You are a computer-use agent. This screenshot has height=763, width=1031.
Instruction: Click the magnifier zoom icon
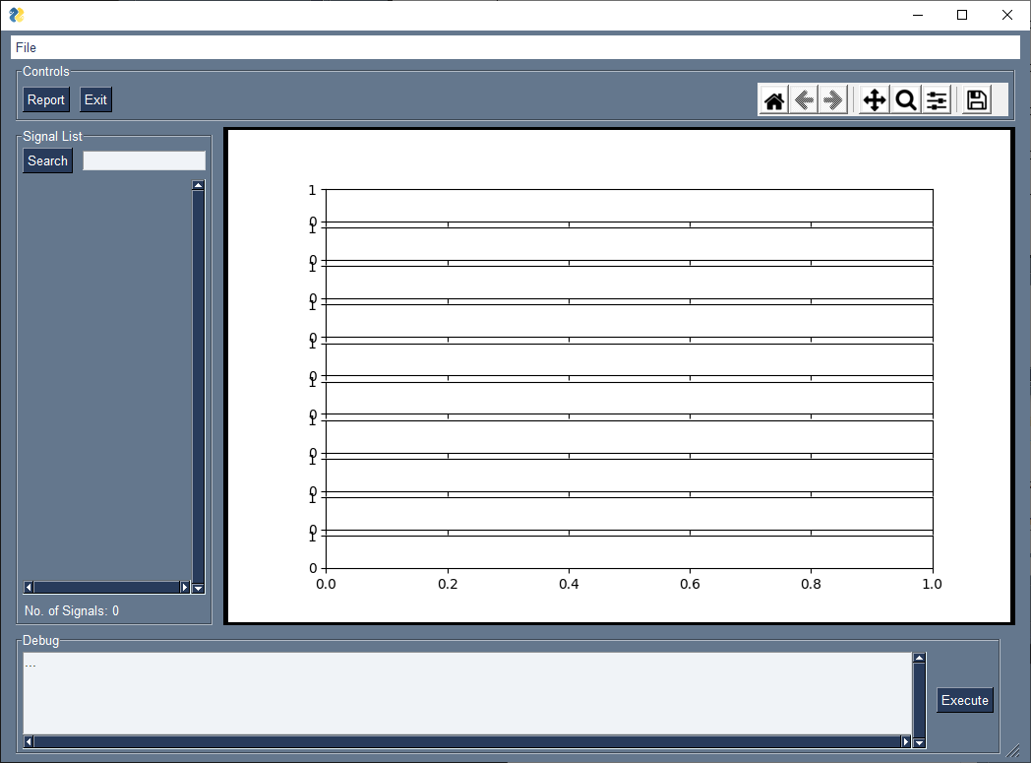click(905, 99)
